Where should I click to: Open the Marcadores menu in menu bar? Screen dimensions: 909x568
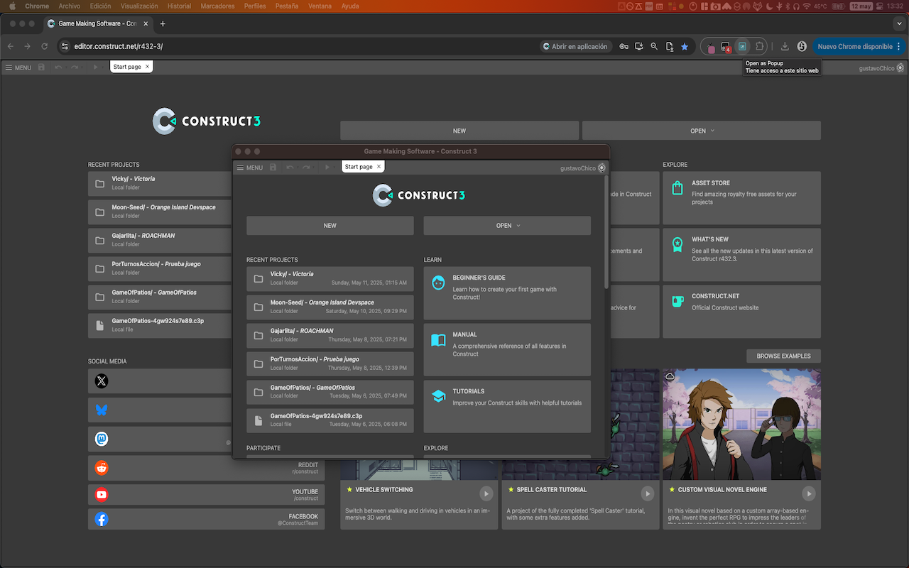(217, 6)
